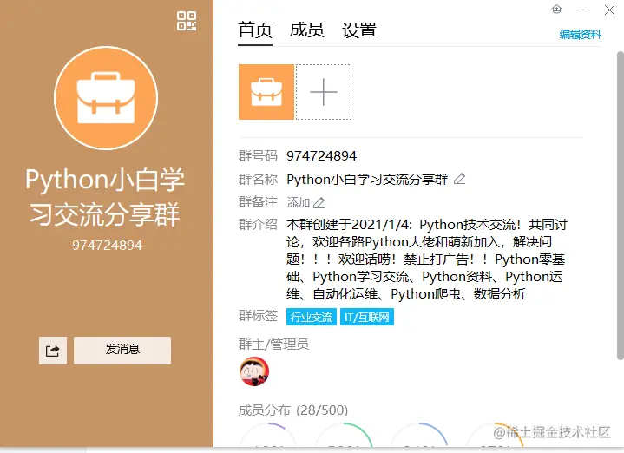
Task: Open the bell icon in the title bar
Action: pyautogui.click(x=557, y=10)
